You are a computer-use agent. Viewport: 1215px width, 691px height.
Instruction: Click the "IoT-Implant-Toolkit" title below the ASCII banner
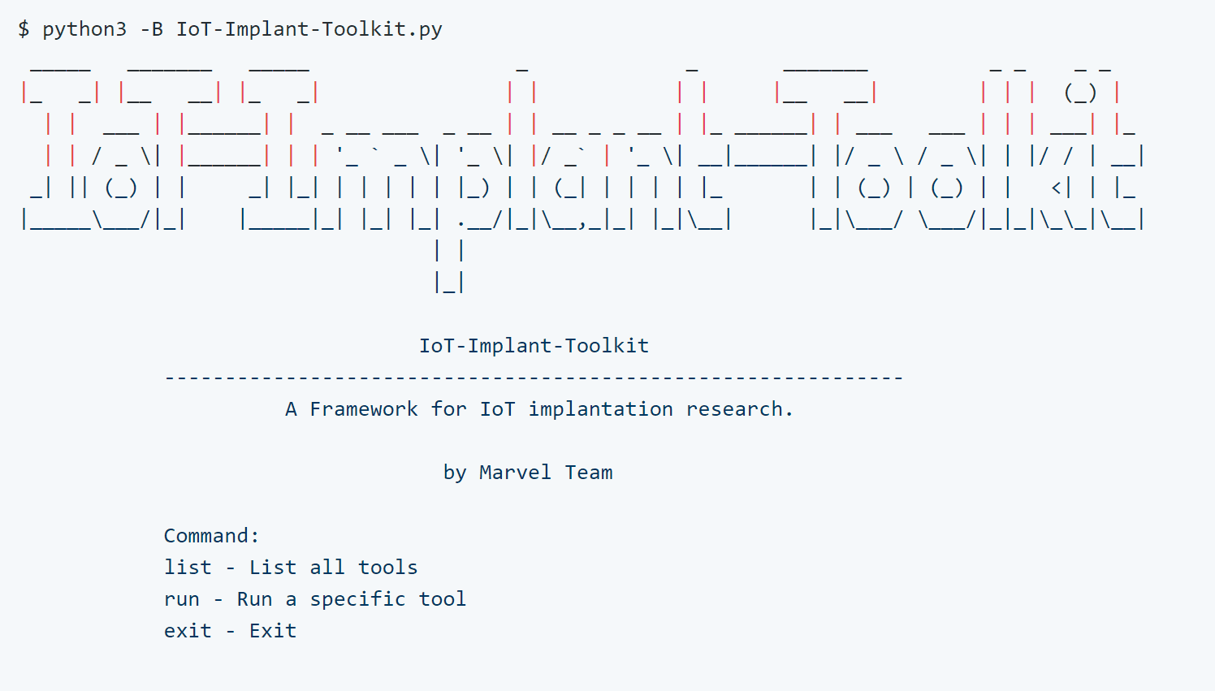[534, 346]
